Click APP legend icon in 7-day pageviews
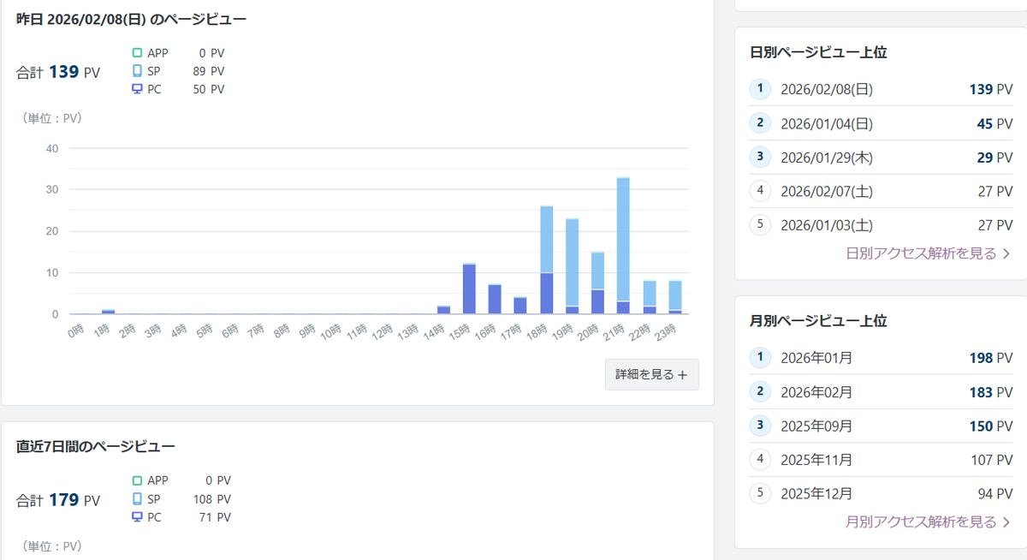Screen dimensions: 1027x560 click(x=137, y=480)
